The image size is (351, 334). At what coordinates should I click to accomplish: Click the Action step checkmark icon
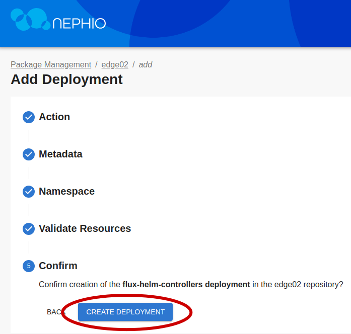[x=29, y=117]
